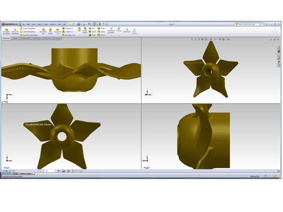Activate Instant3D
The height and width of the screenshot is (212, 283).
[127, 30]
